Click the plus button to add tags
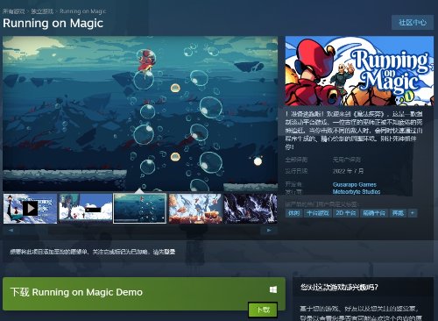This screenshot has height=321, width=438. 413,213
